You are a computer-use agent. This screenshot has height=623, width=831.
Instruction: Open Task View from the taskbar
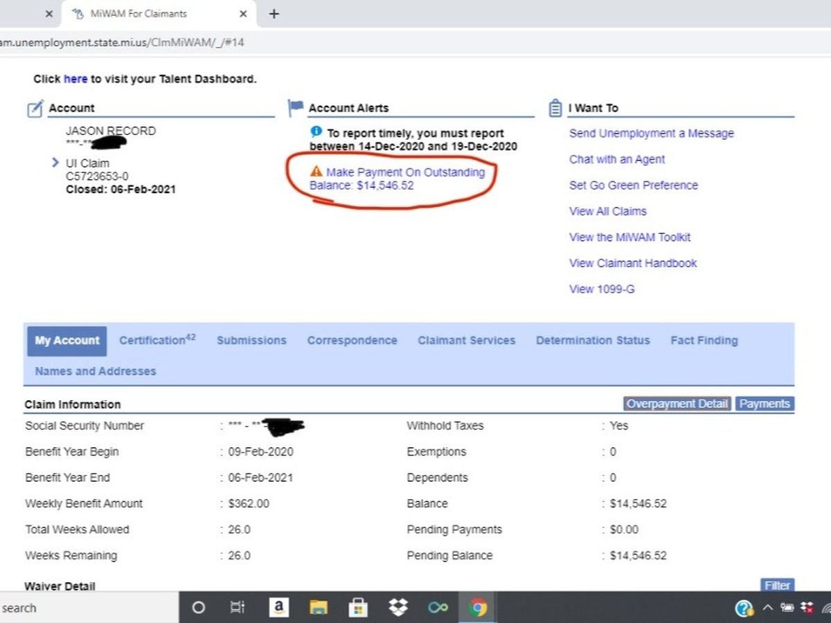pyautogui.click(x=237, y=608)
